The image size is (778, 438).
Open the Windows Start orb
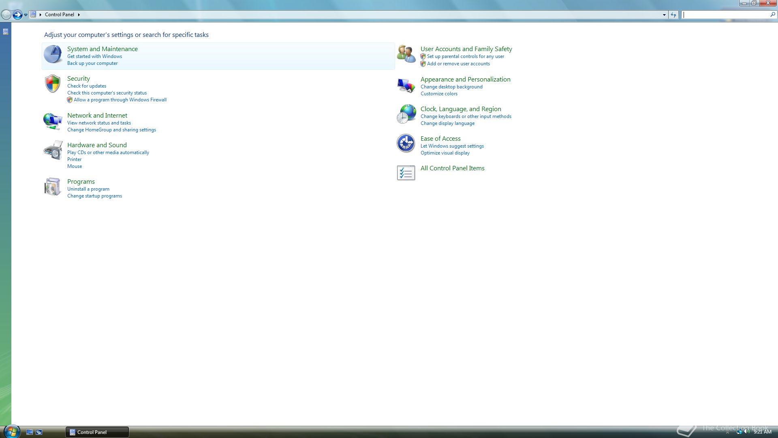coord(11,432)
